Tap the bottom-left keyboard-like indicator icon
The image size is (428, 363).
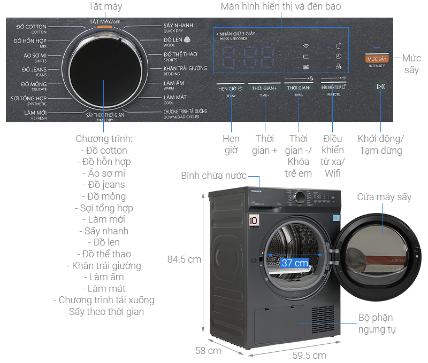click(306, 67)
